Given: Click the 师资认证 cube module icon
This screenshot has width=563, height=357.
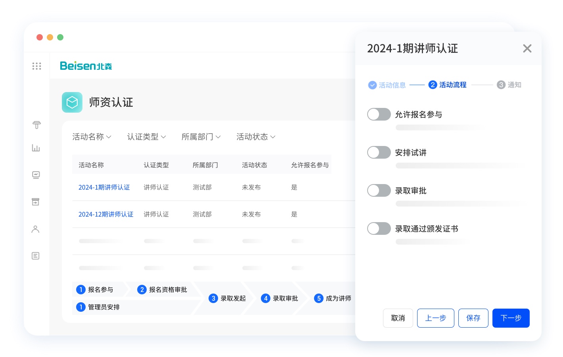Looking at the screenshot, I should [x=72, y=102].
